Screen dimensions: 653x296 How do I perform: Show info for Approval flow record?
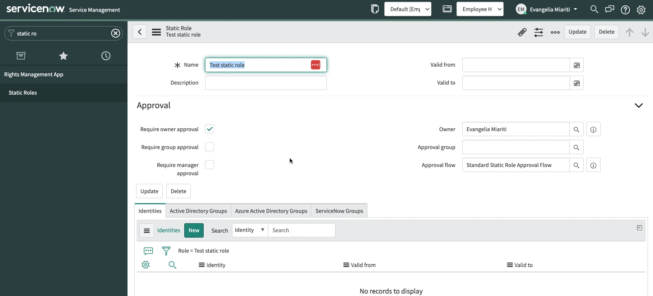coord(593,165)
